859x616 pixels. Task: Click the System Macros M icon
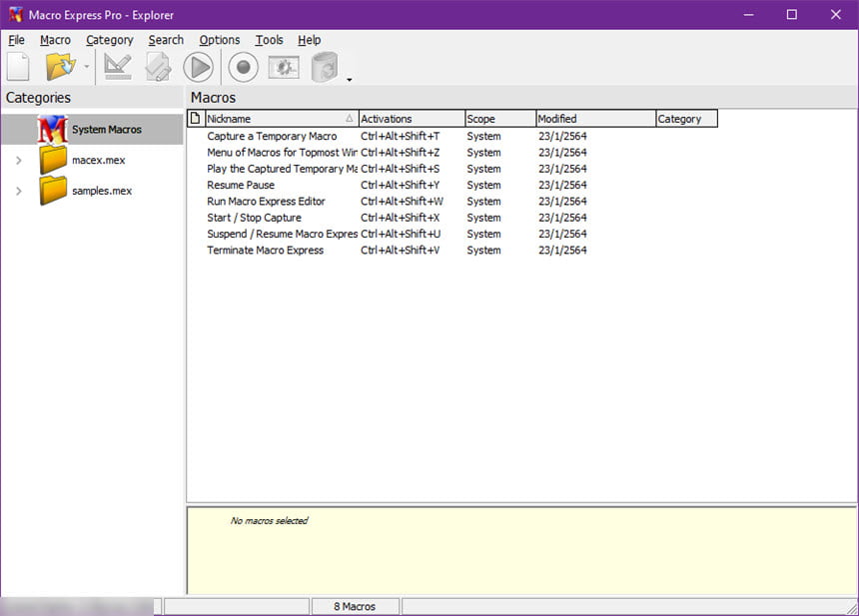click(53, 129)
